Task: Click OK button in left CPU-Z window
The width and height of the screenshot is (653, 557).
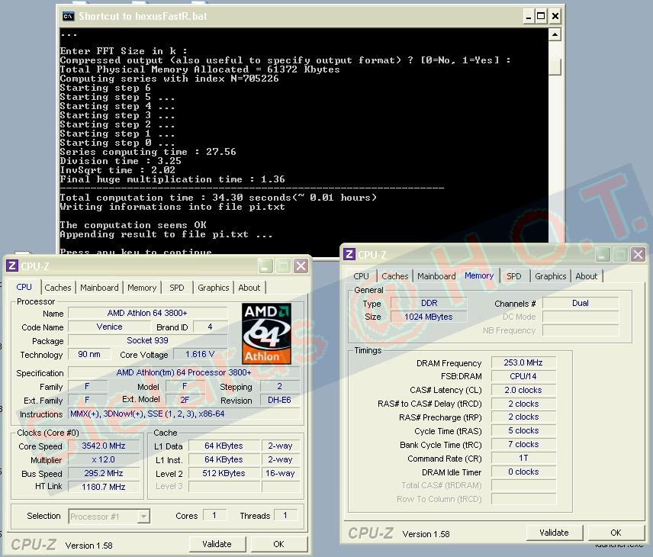Action: point(278,544)
